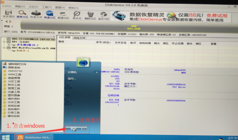Open the 光盘工具 folder
The width and height of the screenshot is (238, 140).
pos(12,92)
